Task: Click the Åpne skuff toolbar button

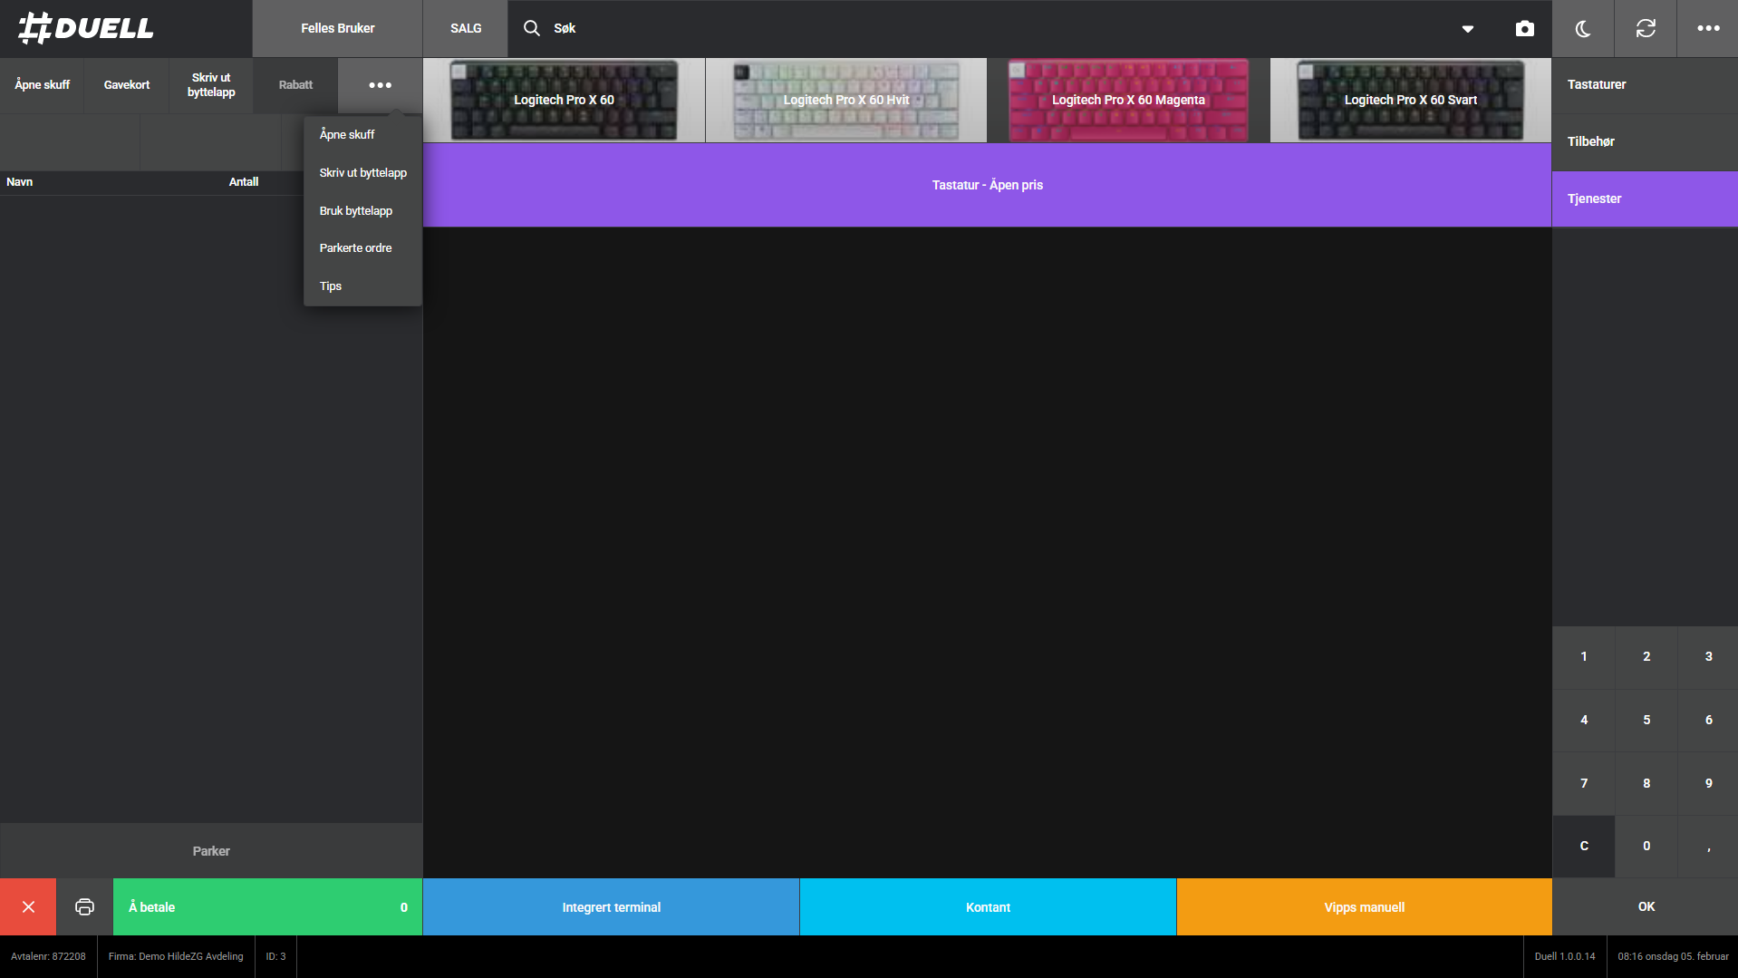Action: (42, 85)
